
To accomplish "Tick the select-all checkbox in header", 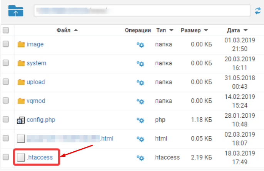I will point(6,30).
